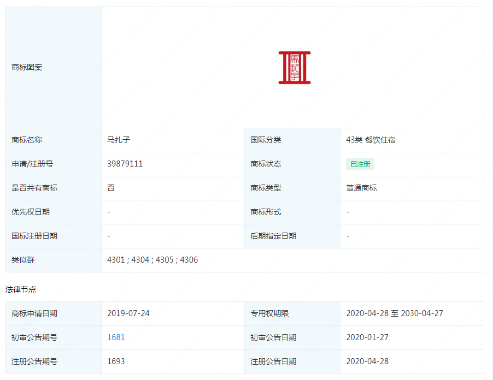Viewport: 493px width, 380px height.
Task: Click the 国际分类 field label
Action: click(266, 140)
